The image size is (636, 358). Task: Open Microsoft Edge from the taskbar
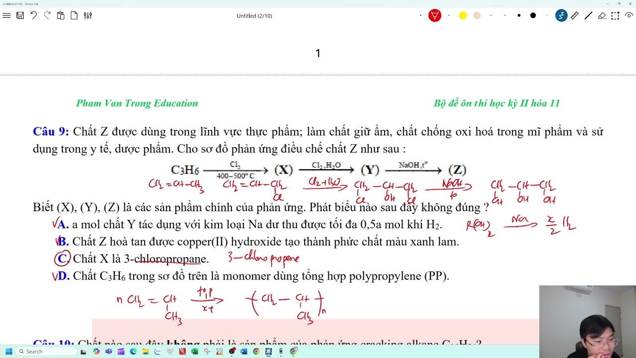(x=133, y=352)
